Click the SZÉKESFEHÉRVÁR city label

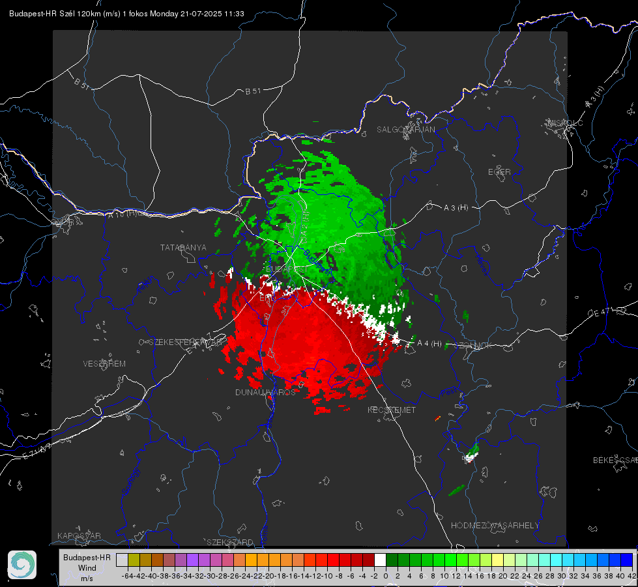187,342
